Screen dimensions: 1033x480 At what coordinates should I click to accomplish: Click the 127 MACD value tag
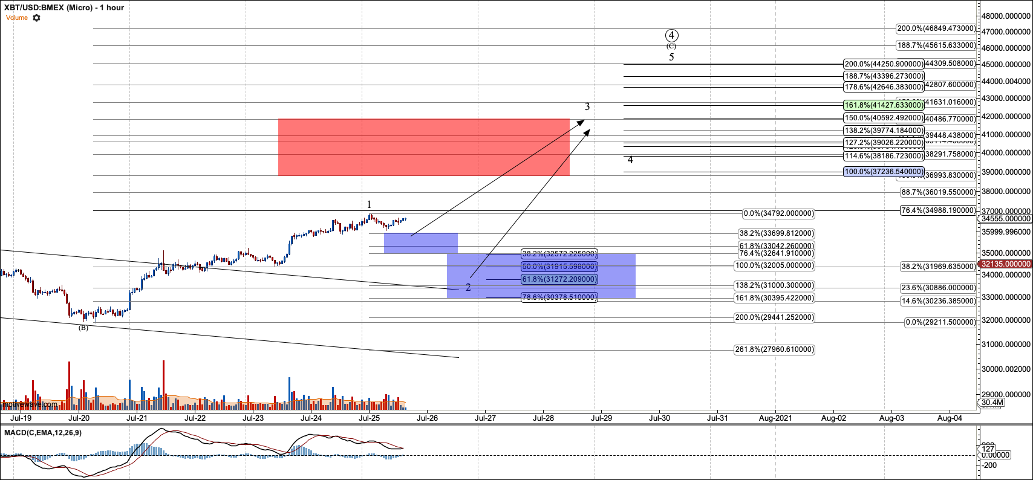tap(988, 449)
